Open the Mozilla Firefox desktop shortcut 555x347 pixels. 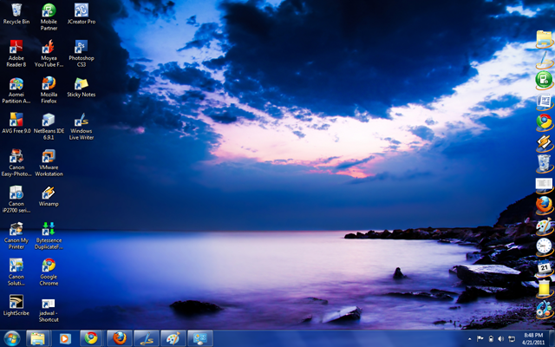pos(49,90)
